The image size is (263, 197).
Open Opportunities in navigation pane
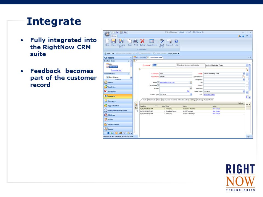coord(118,106)
